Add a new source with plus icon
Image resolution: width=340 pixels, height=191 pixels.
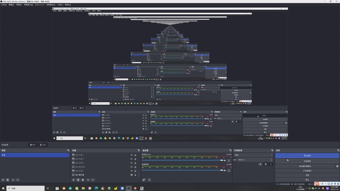[x=73, y=180]
